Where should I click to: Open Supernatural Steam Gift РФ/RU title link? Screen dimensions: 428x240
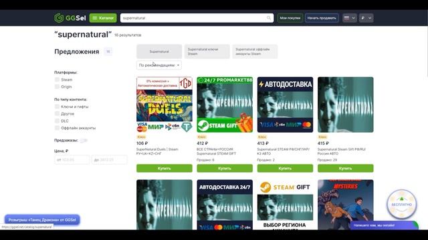342,151
